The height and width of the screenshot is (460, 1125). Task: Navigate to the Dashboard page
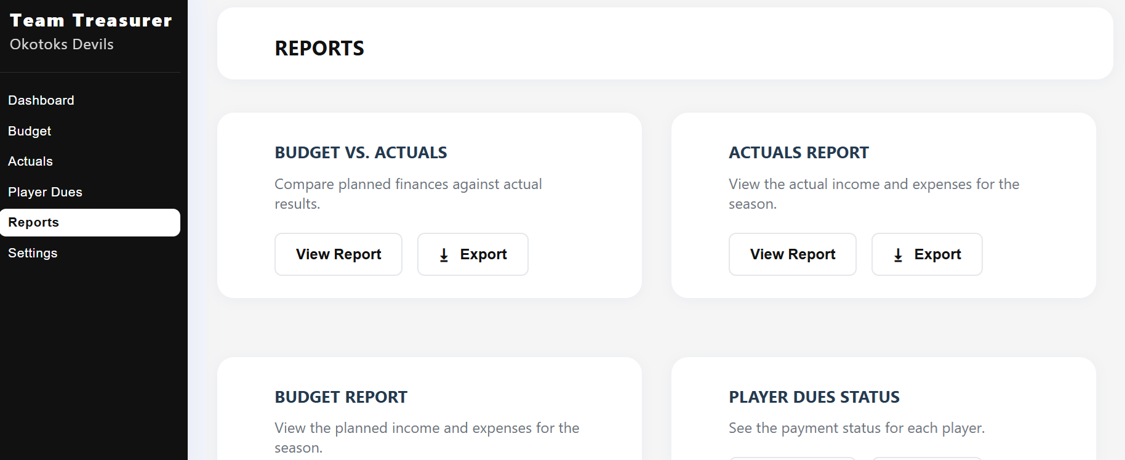41,100
